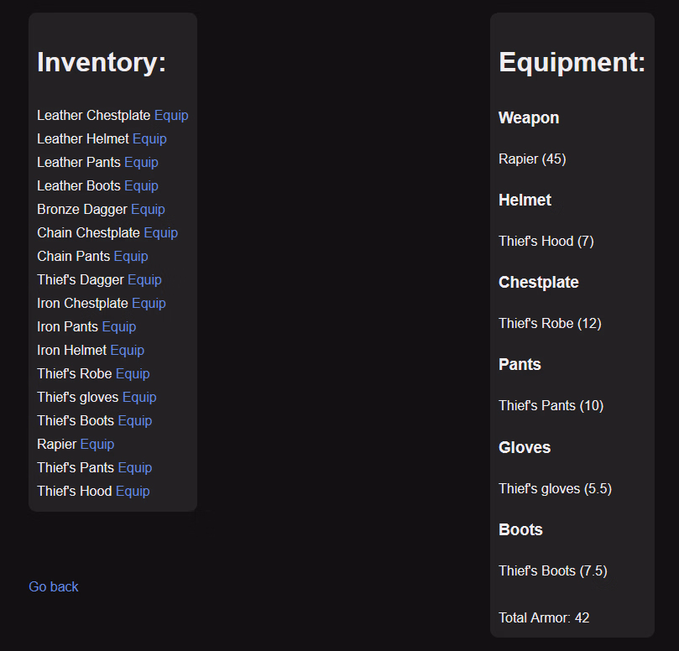
Task: Equip the Bronze Dagger
Action: (148, 210)
